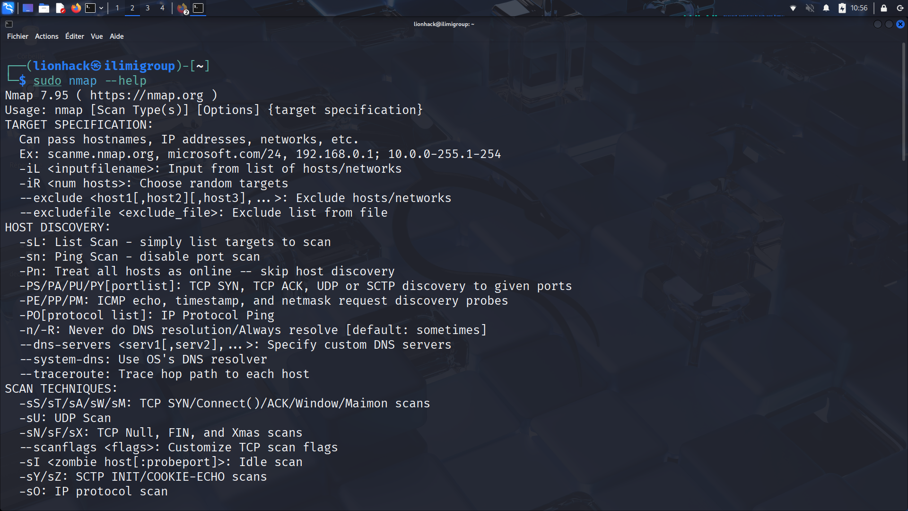Open the Kali applications menu

(8, 8)
